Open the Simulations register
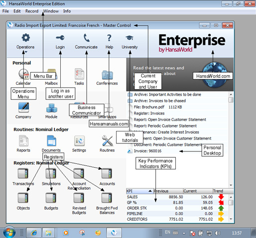 tap(51, 174)
